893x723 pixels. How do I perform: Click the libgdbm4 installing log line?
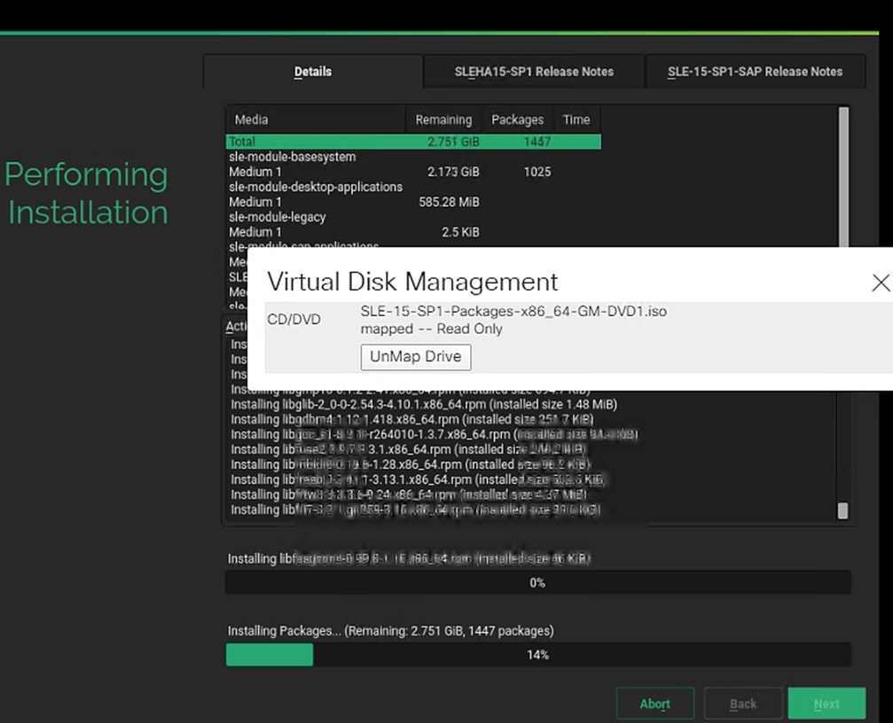(x=411, y=419)
